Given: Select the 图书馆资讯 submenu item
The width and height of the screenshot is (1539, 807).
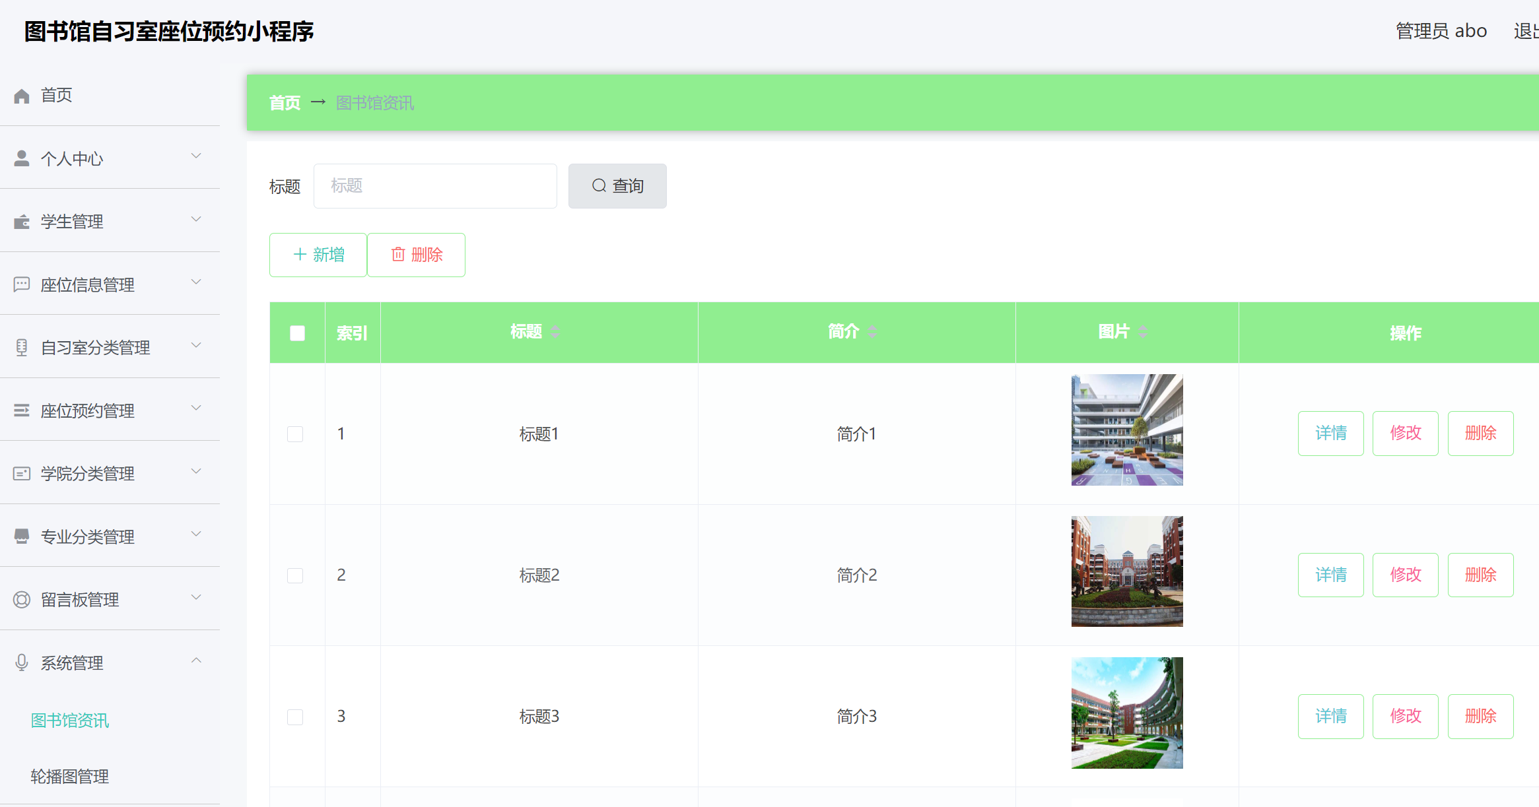Looking at the screenshot, I should pyautogui.click(x=70, y=720).
